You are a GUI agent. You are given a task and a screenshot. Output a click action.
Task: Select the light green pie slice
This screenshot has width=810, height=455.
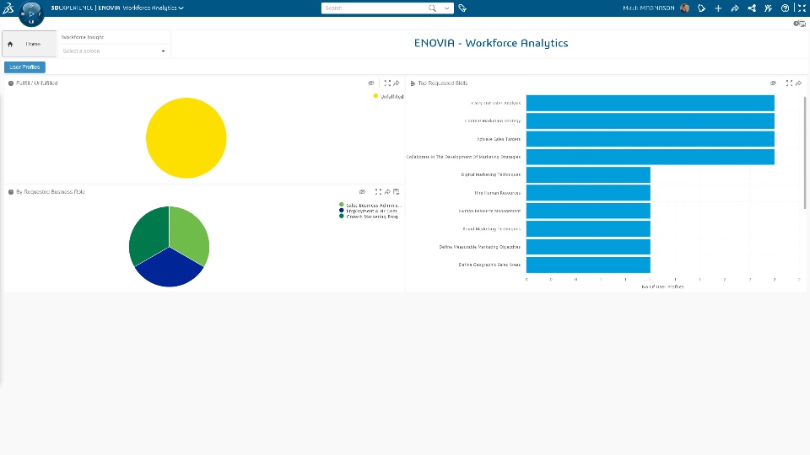190,233
